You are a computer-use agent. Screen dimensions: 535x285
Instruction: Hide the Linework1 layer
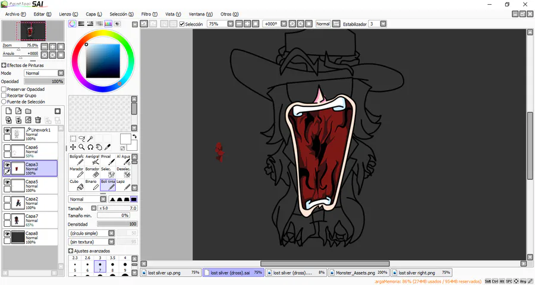(7, 131)
